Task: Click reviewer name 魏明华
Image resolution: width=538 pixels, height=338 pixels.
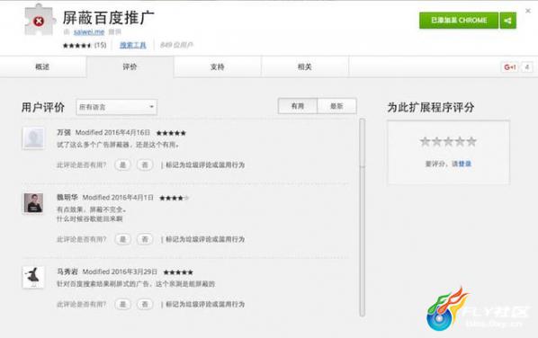Action: (67, 198)
